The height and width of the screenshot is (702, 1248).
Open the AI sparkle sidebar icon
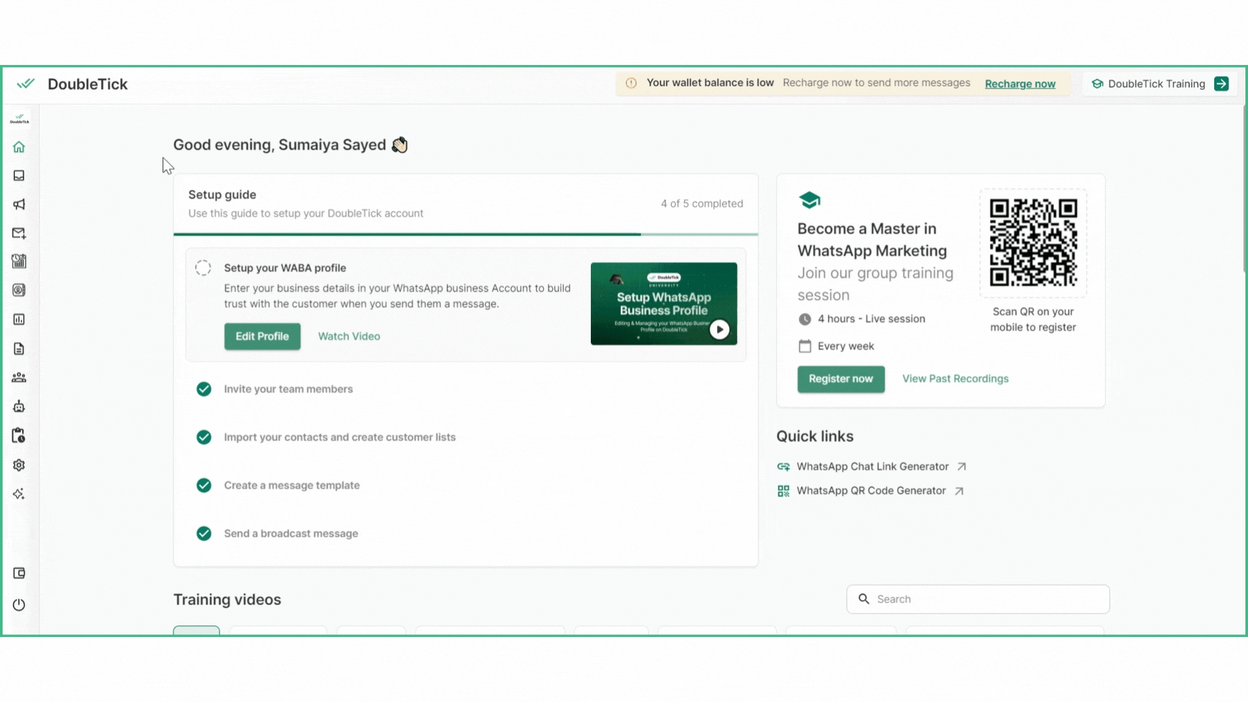[x=19, y=494]
